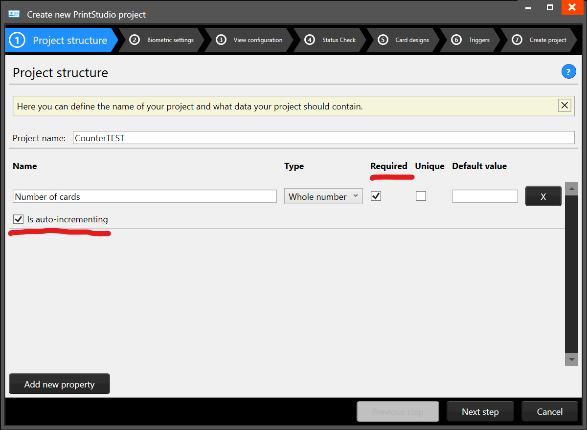Image resolution: width=587 pixels, height=430 pixels.
Task: Click the step 7 Create project icon
Action: (517, 40)
